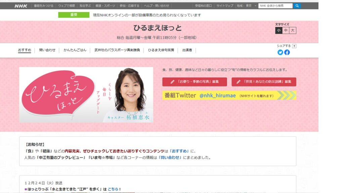Click the 【お知らせ】 heading
Viewport: 344px width, 193px height.
[35, 144]
